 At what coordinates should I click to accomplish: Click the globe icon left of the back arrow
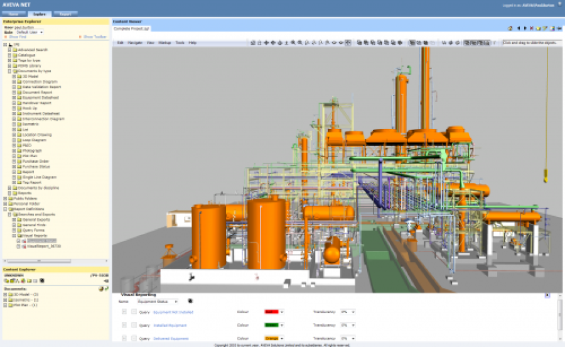point(510,28)
